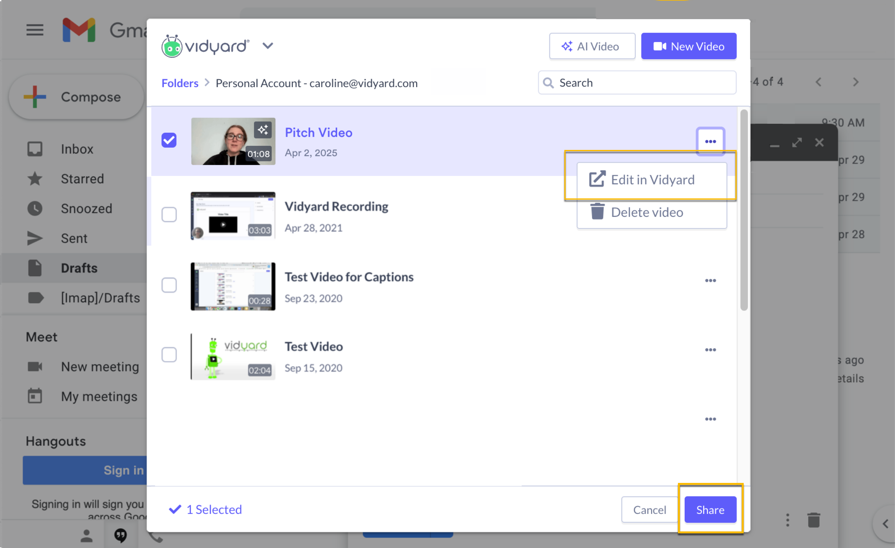Click the Snoozed clock icon

pyautogui.click(x=35, y=209)
